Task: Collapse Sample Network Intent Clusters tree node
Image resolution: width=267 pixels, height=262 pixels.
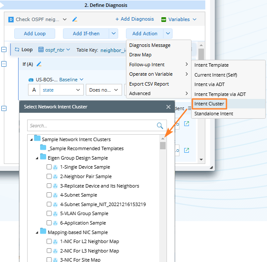Action: [x=31, y=140]
